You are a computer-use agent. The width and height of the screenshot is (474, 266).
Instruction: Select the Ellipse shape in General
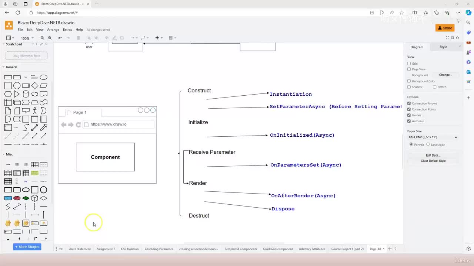coord(44,77)
